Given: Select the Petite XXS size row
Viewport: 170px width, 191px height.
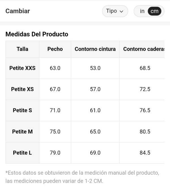Looking at the screenshot, I should [x=22, y=68].
